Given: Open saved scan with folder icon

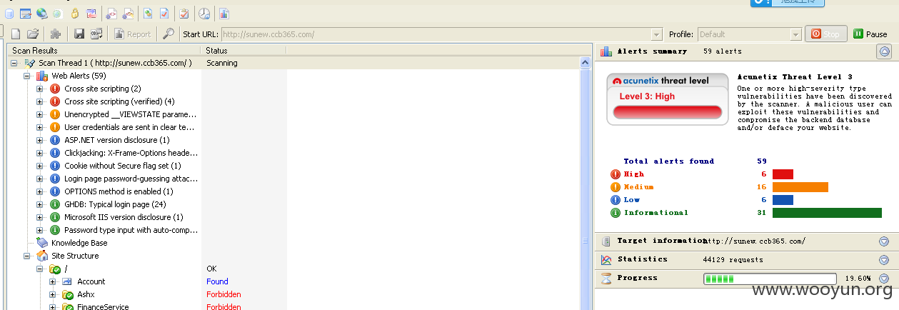Looking at the screenshot, I should tap(33, 34).
